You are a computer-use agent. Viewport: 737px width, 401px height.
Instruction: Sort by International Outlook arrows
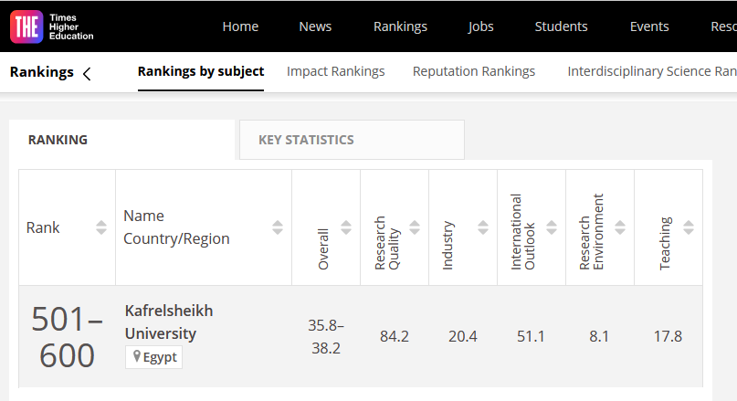pyautogui.click(x=552, y=227)
